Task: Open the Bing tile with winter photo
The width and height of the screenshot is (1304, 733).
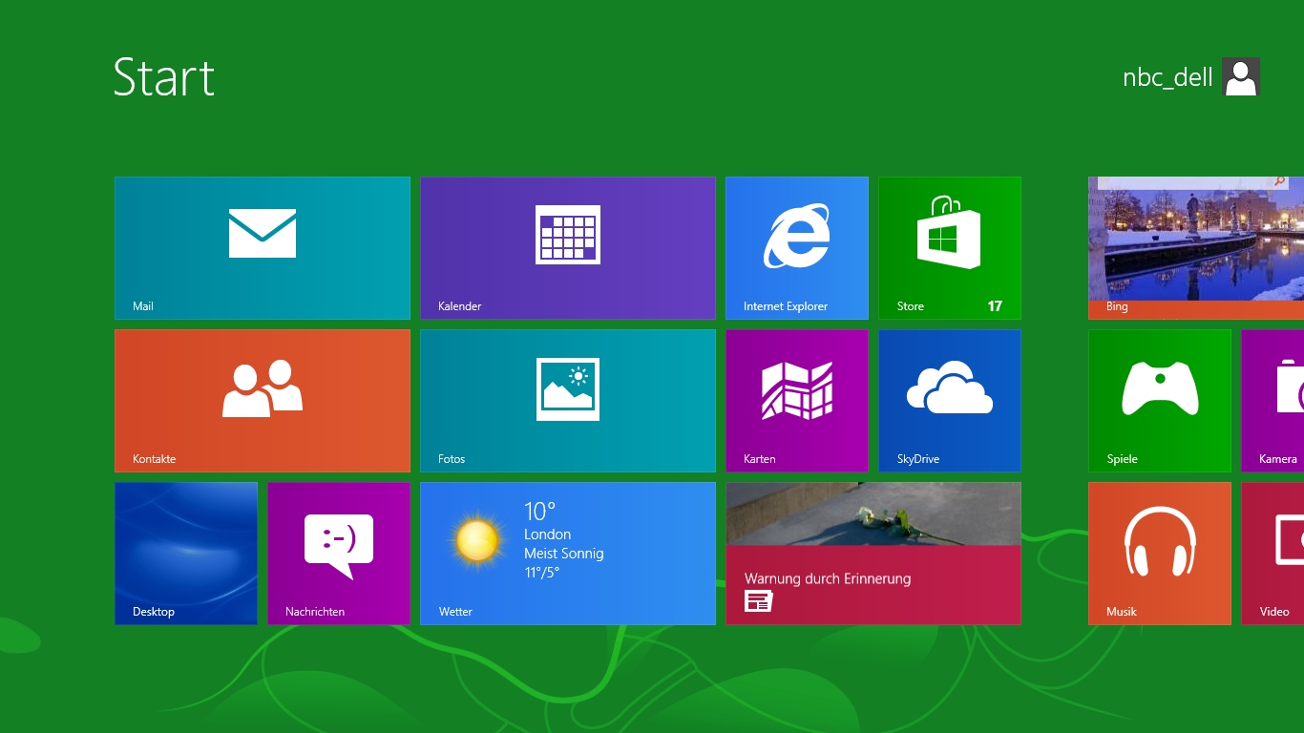Action: click(1196, 248)
